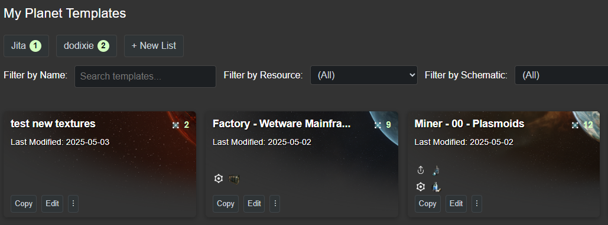The image size is (608, 225).
Task: Expand the Filter by Schematic dropdown
Action: (x=561, y=75)
